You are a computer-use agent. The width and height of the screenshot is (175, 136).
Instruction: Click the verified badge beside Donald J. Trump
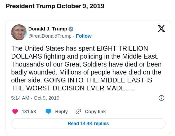pyautogui.click(x=71, y=29)
